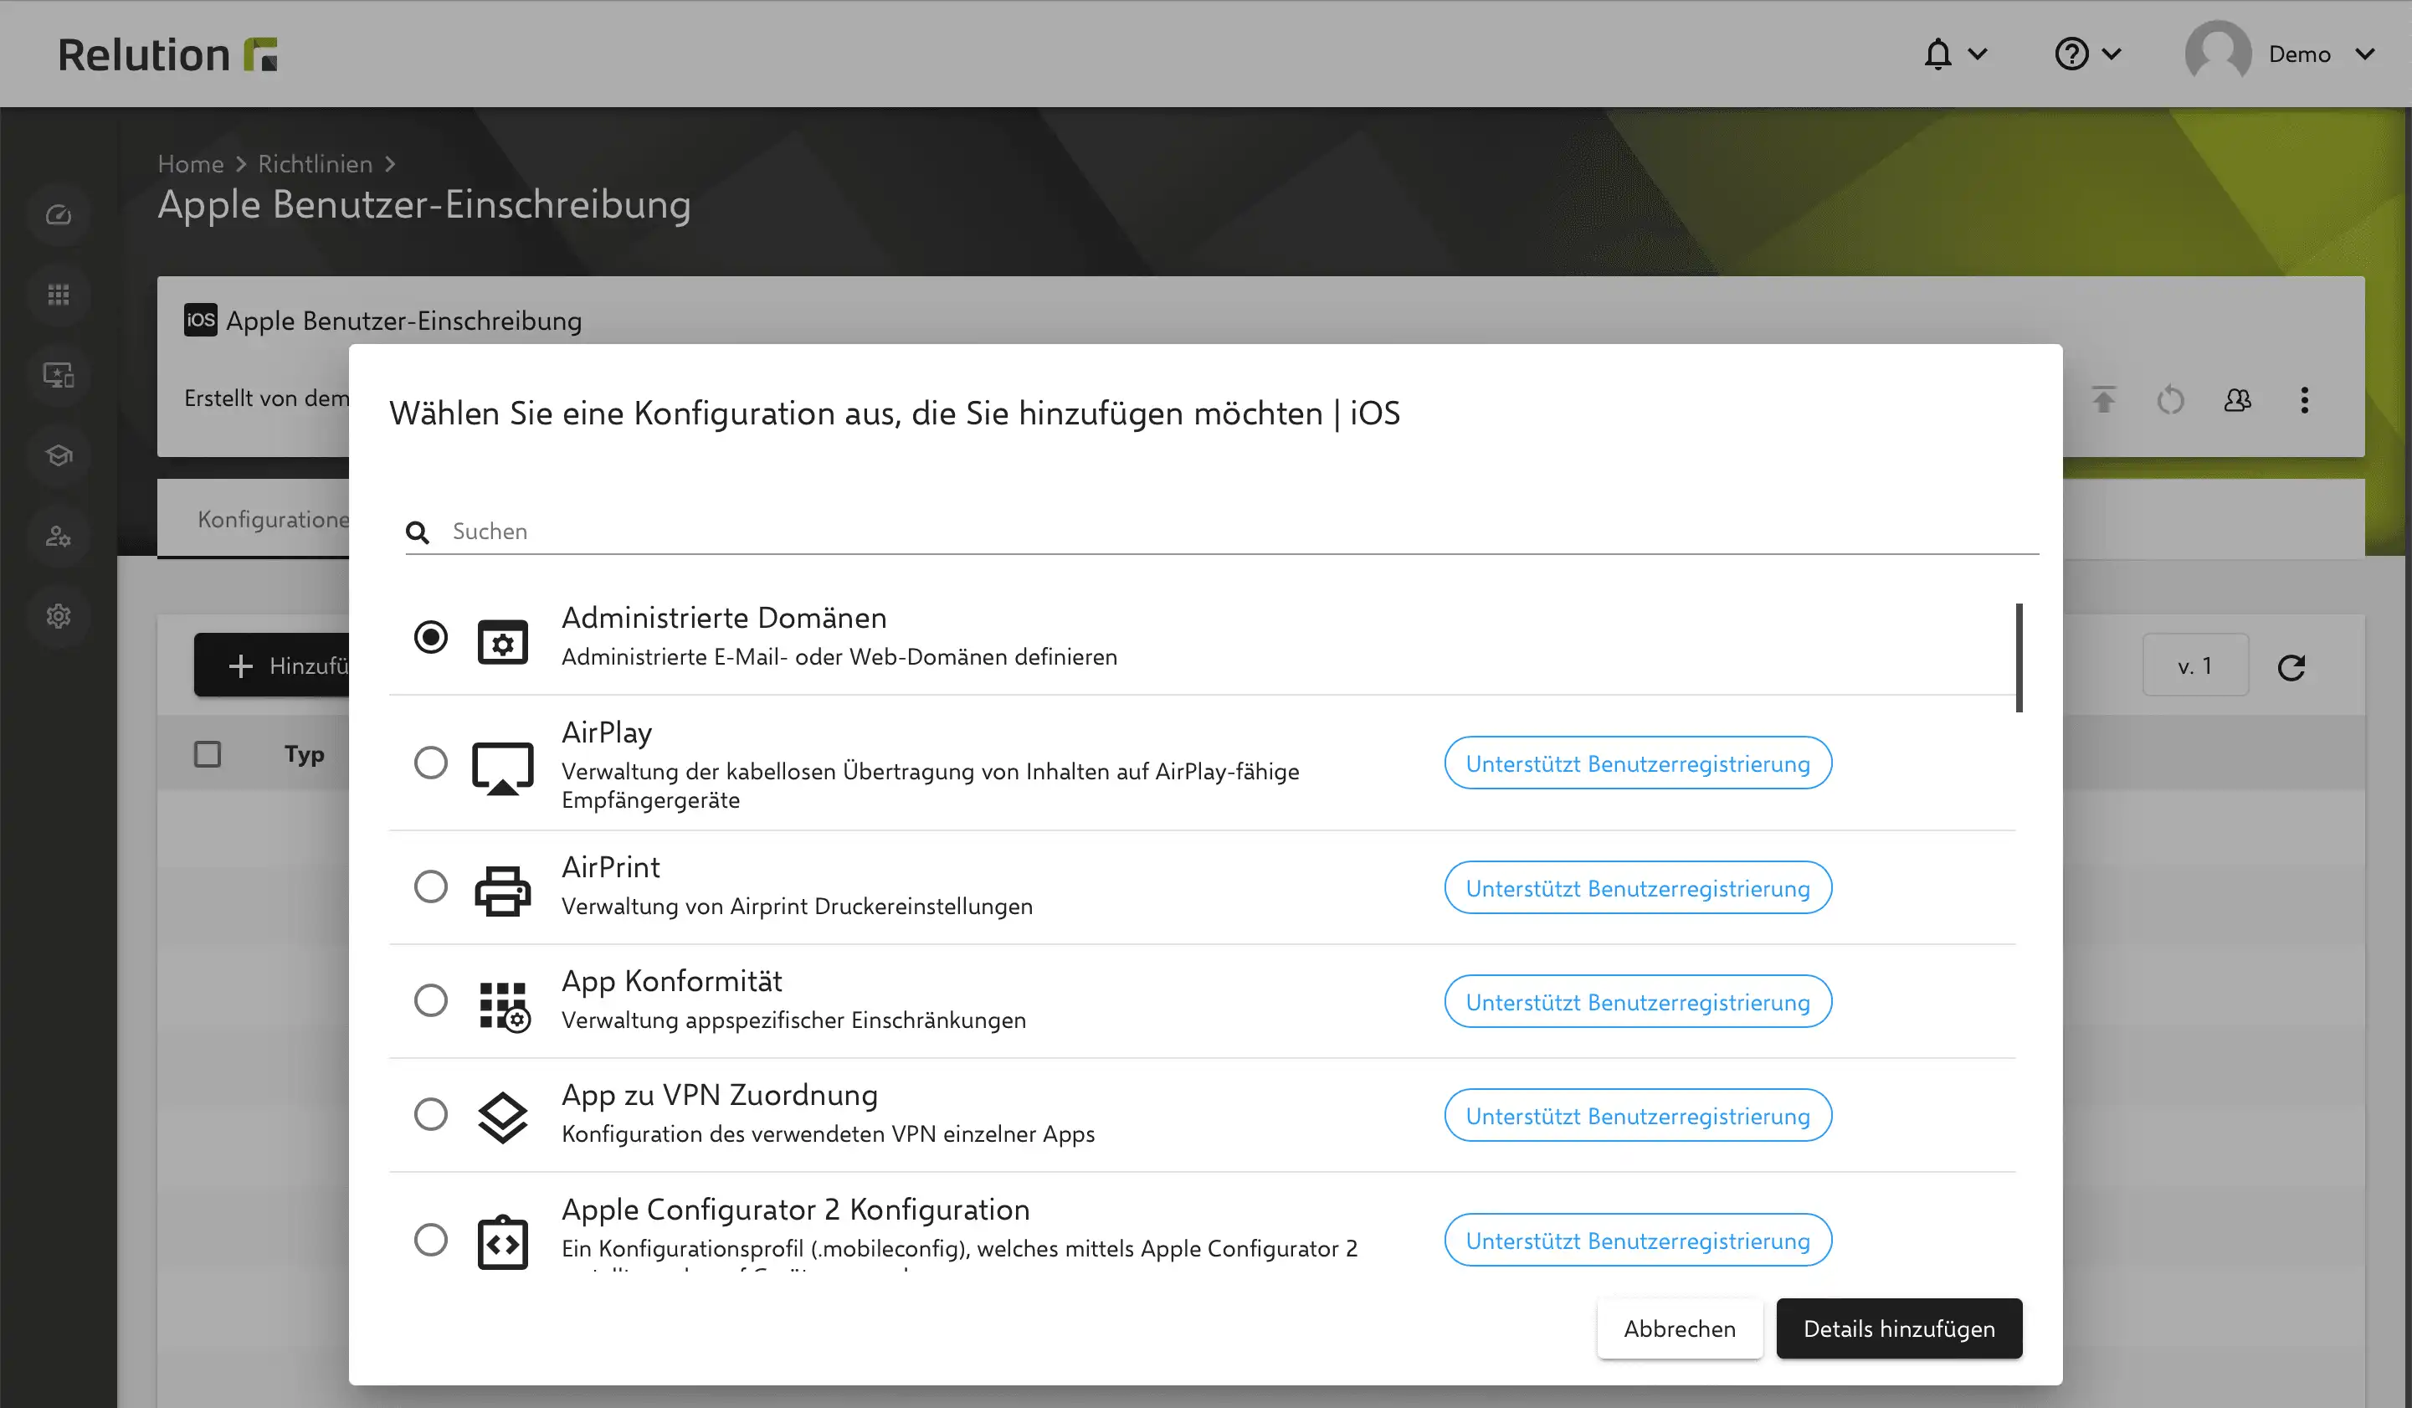This screenshot has width=2412, height=1408.
Task: Click the user group assign icon
Action: 2237,399
